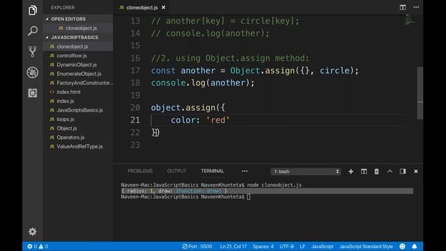Create a new terminal with plus icon
This screenshot has height=251, width=446.
click(x=351, y=172)
